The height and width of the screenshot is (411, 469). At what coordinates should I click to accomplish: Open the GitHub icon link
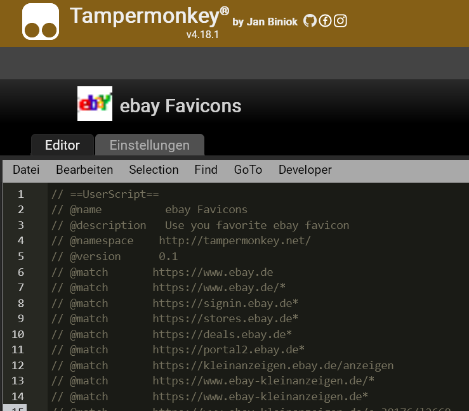click(x=310, y=21)
